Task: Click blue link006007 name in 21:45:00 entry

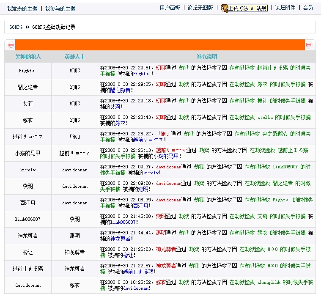Action: coord(123,222)
